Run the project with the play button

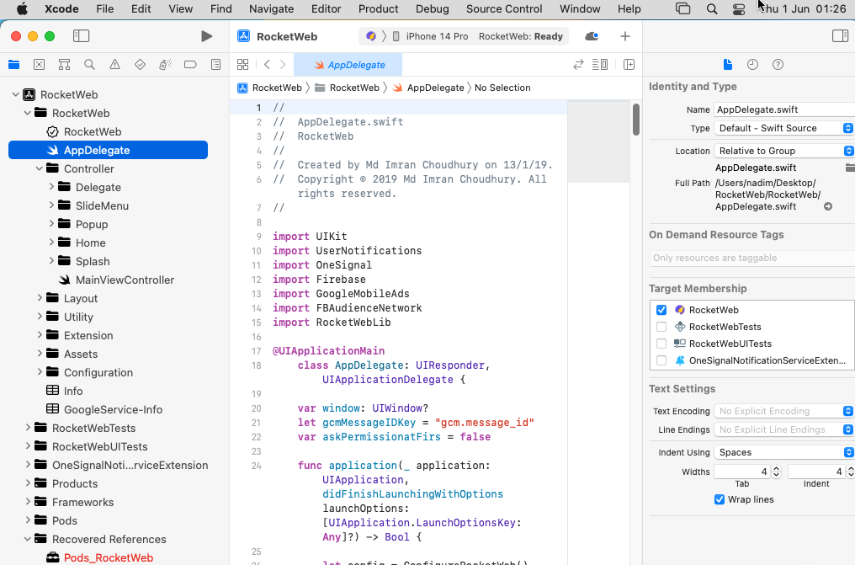point(206,36)
